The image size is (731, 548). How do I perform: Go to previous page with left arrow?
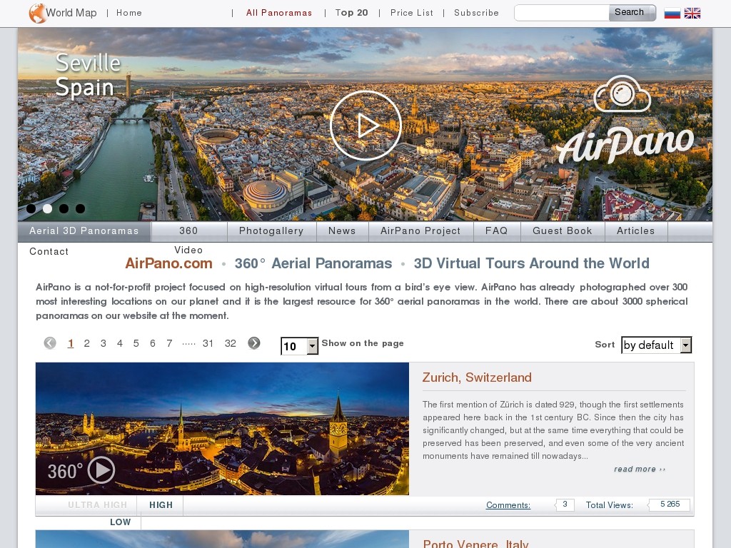50,343
